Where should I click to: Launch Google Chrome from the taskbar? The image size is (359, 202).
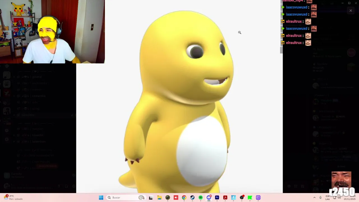pos(184,198)
